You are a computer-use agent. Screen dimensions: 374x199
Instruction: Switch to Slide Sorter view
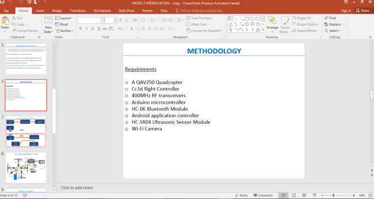294,195
